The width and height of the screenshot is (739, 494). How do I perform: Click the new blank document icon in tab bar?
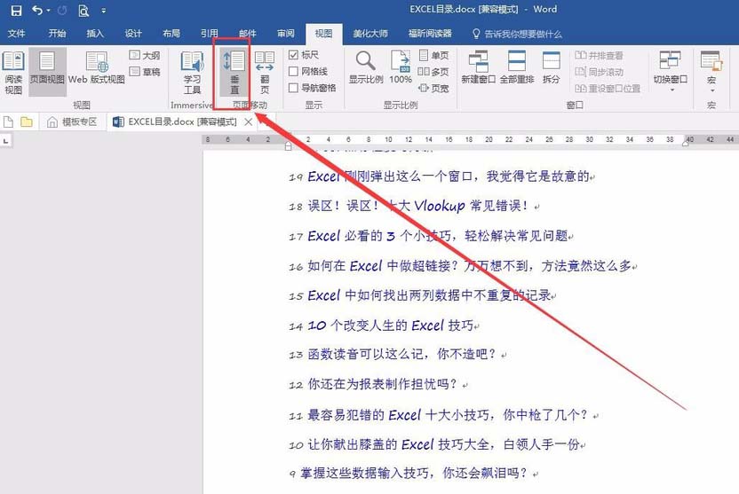(8, 122)
